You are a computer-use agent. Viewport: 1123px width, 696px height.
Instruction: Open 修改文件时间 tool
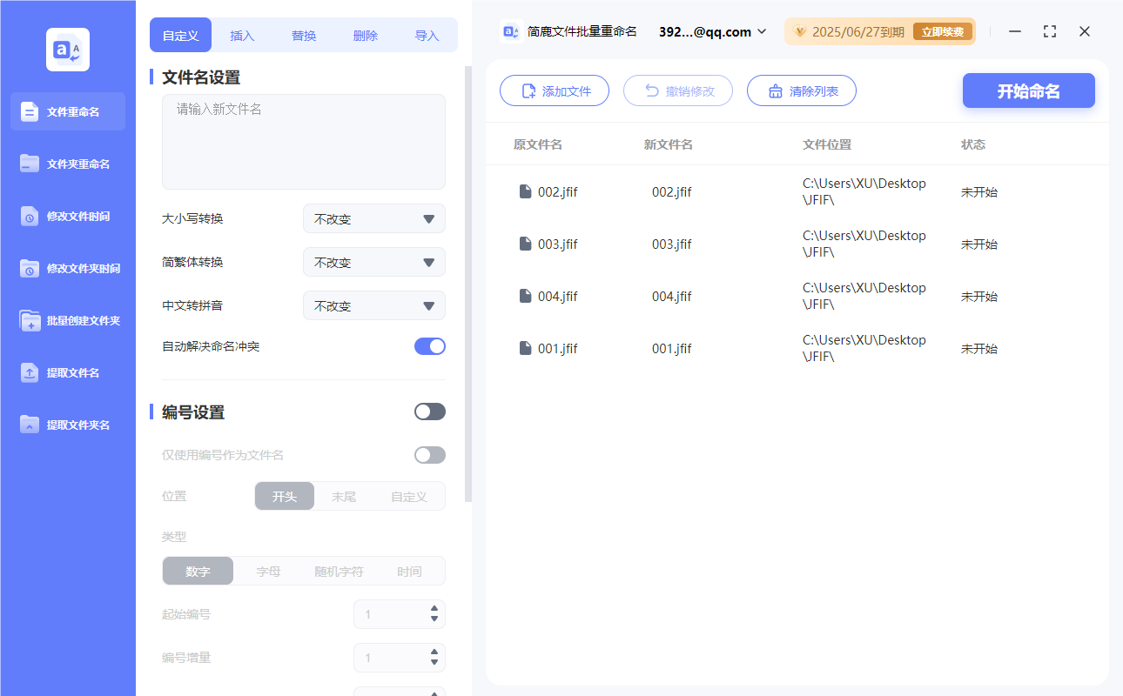[x=67, y=216]
